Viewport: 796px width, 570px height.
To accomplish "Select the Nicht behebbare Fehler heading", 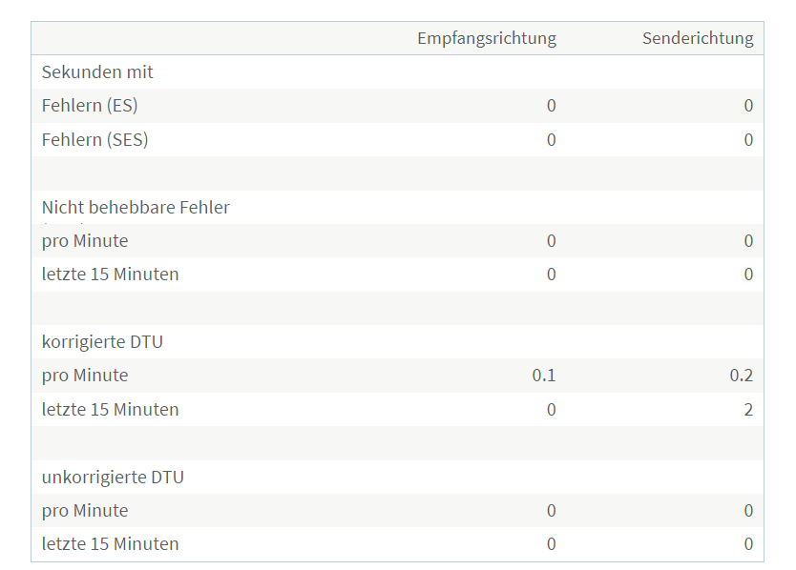I will coord(136,207).
